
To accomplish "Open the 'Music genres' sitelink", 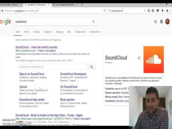I will coord(67,100).
